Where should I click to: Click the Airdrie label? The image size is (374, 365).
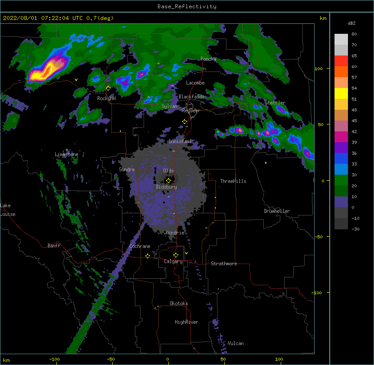click(175, 233)
